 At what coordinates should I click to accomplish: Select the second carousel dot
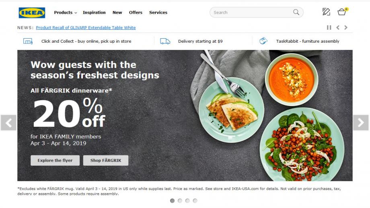(180, 201)
